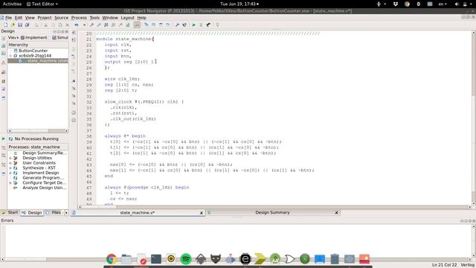Screen dimensions: 476x268
Task: Select Analyze Design Using process
Action: pyautogui.click(x=45, y=188)
